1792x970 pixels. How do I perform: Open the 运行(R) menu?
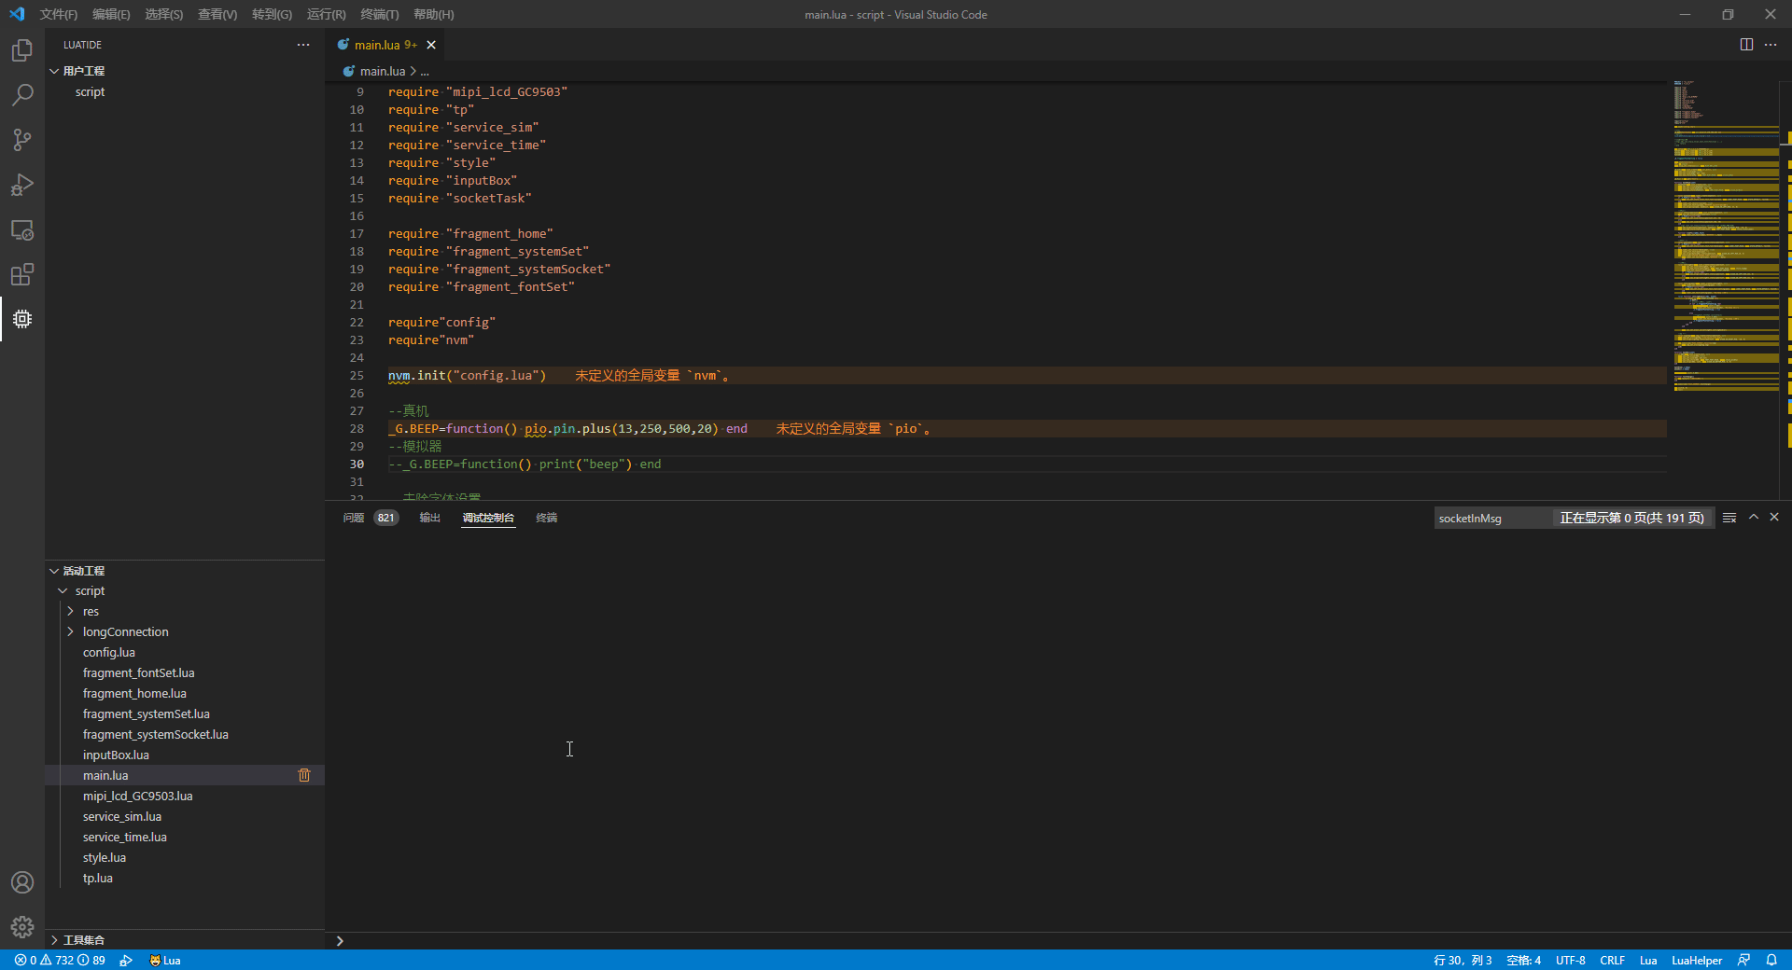pos(326,14)
